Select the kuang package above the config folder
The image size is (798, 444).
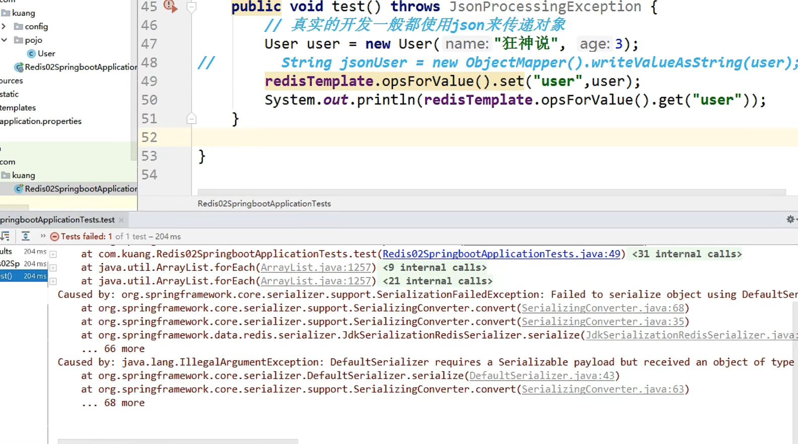(23, 13)
